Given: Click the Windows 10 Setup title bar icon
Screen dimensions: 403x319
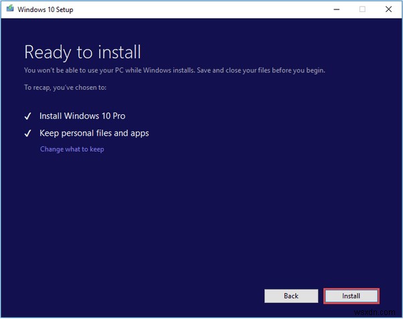Looking at the screenshot, I should click(x=10, y=9).
